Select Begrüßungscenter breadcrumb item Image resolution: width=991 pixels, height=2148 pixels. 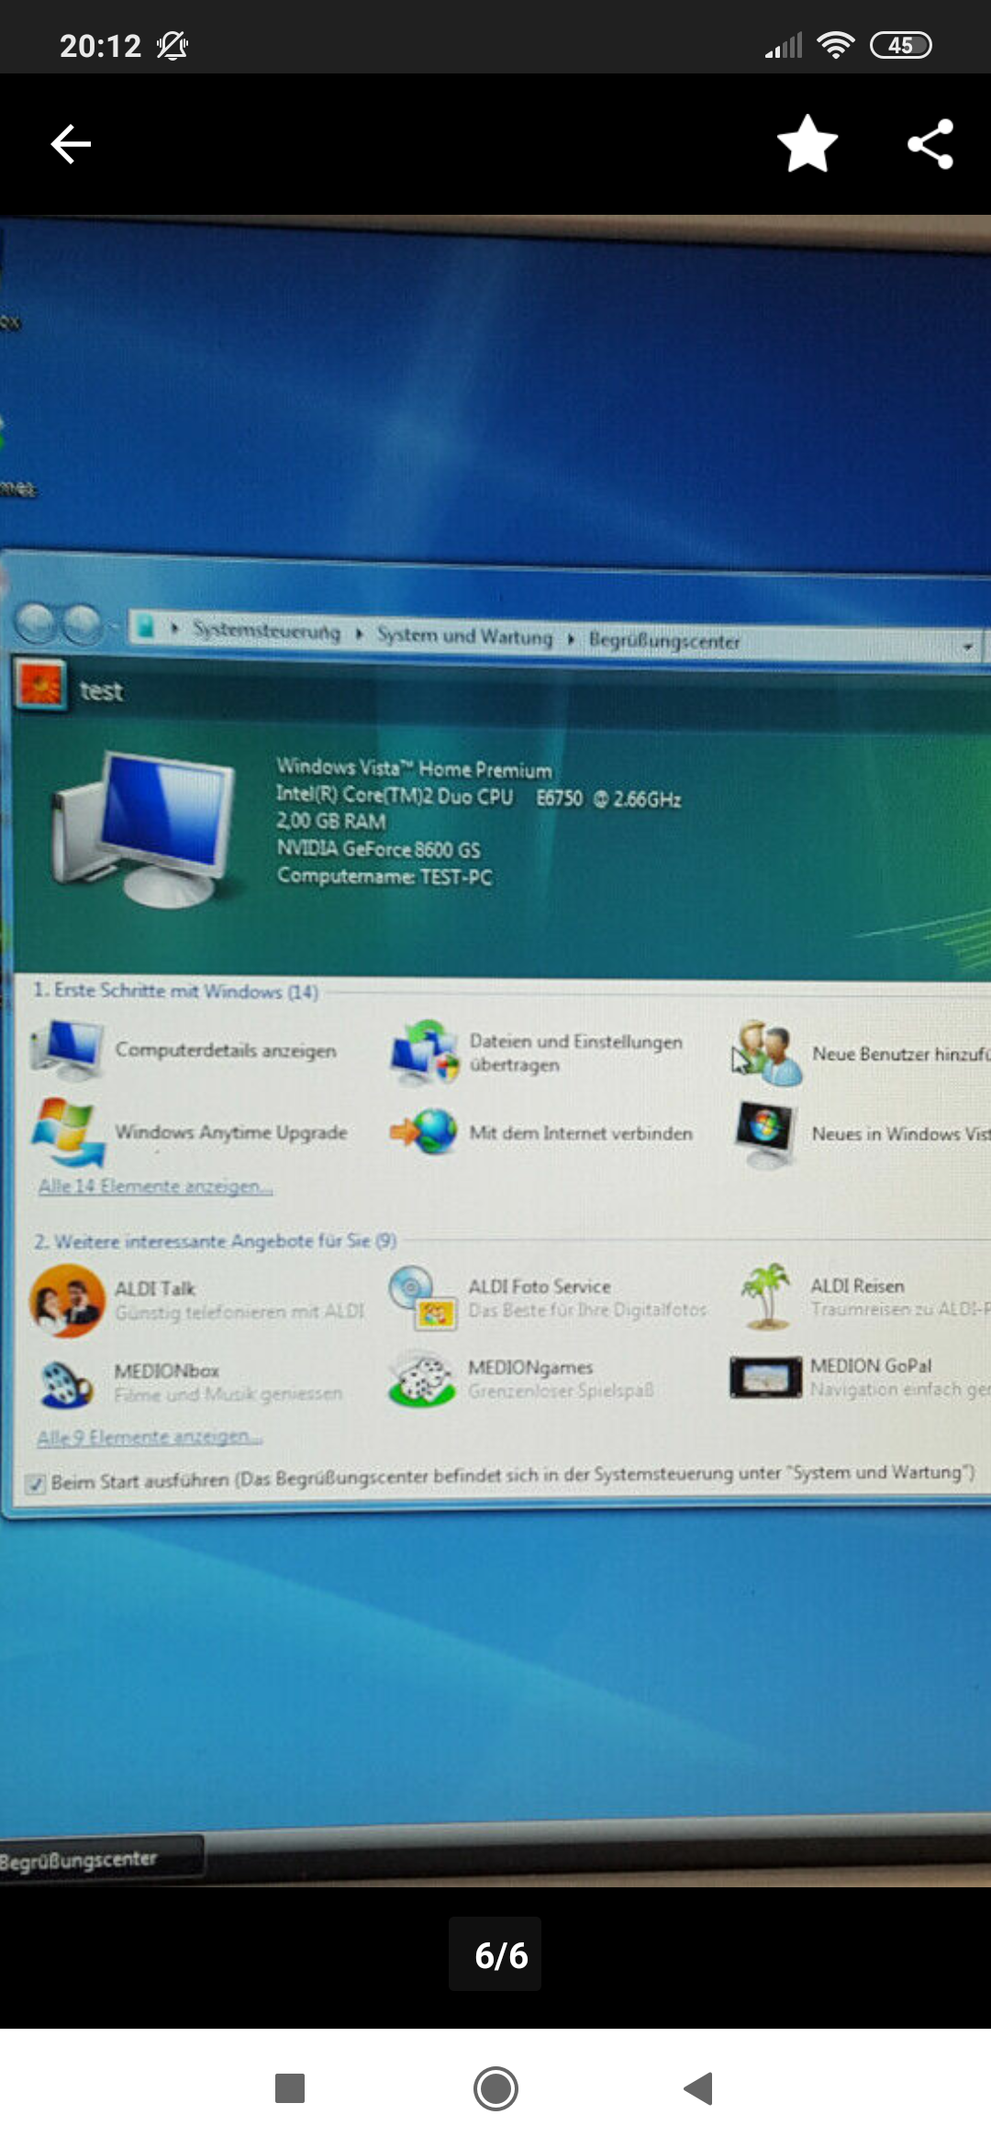click(x=664, y=641)
